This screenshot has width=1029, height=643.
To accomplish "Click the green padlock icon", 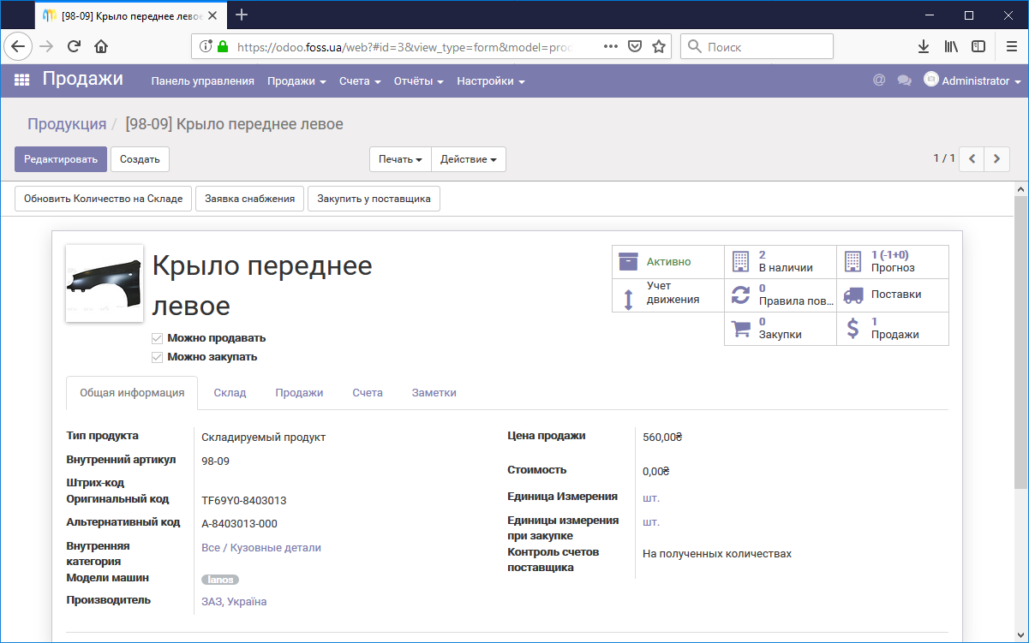I will point(223,46).
